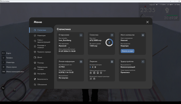Select license category C
The image size is (181, 104).
(x=93, y=67)
